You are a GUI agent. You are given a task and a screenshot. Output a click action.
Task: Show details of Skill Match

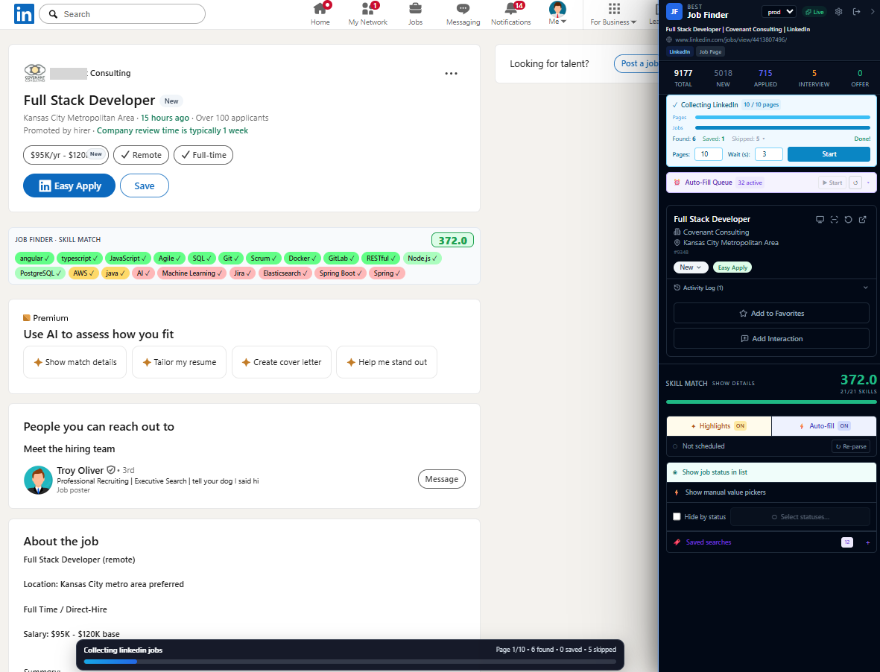[733, 384]
